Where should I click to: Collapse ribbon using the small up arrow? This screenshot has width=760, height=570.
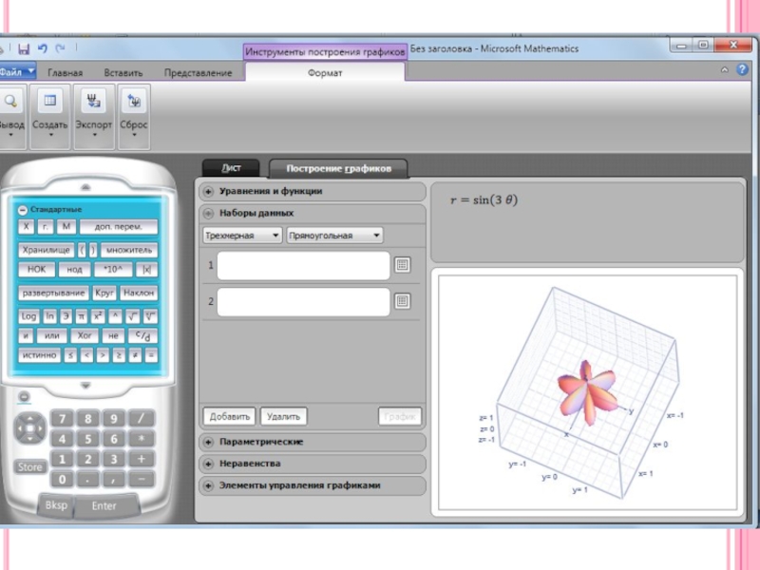pyautogui.click(x=724, y=69)
